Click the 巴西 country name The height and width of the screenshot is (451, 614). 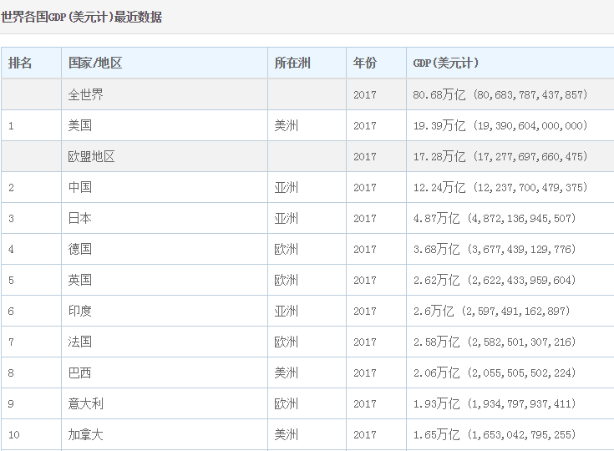click(x=80, y=372)
